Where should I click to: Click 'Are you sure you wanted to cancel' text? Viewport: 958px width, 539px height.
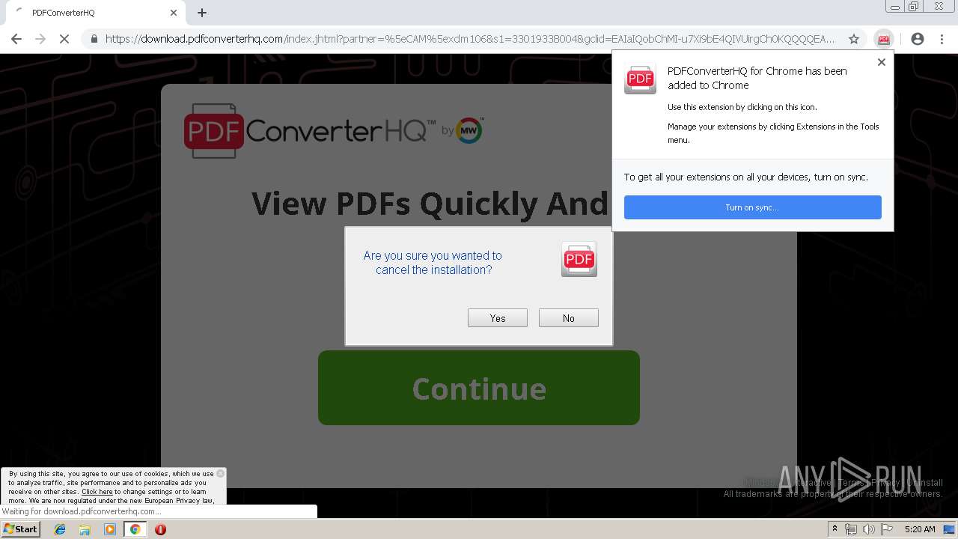(x=433, y=263)
